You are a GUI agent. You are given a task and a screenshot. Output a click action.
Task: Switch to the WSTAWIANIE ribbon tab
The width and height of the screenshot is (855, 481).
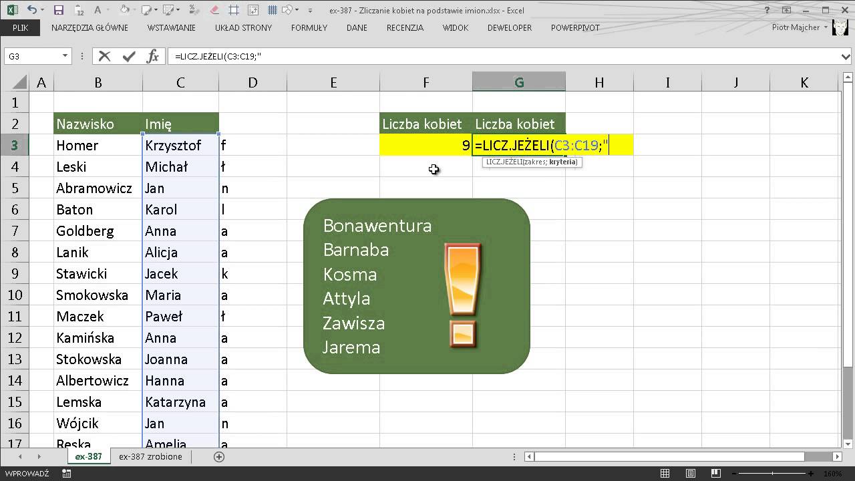click(x=172, y=28)
